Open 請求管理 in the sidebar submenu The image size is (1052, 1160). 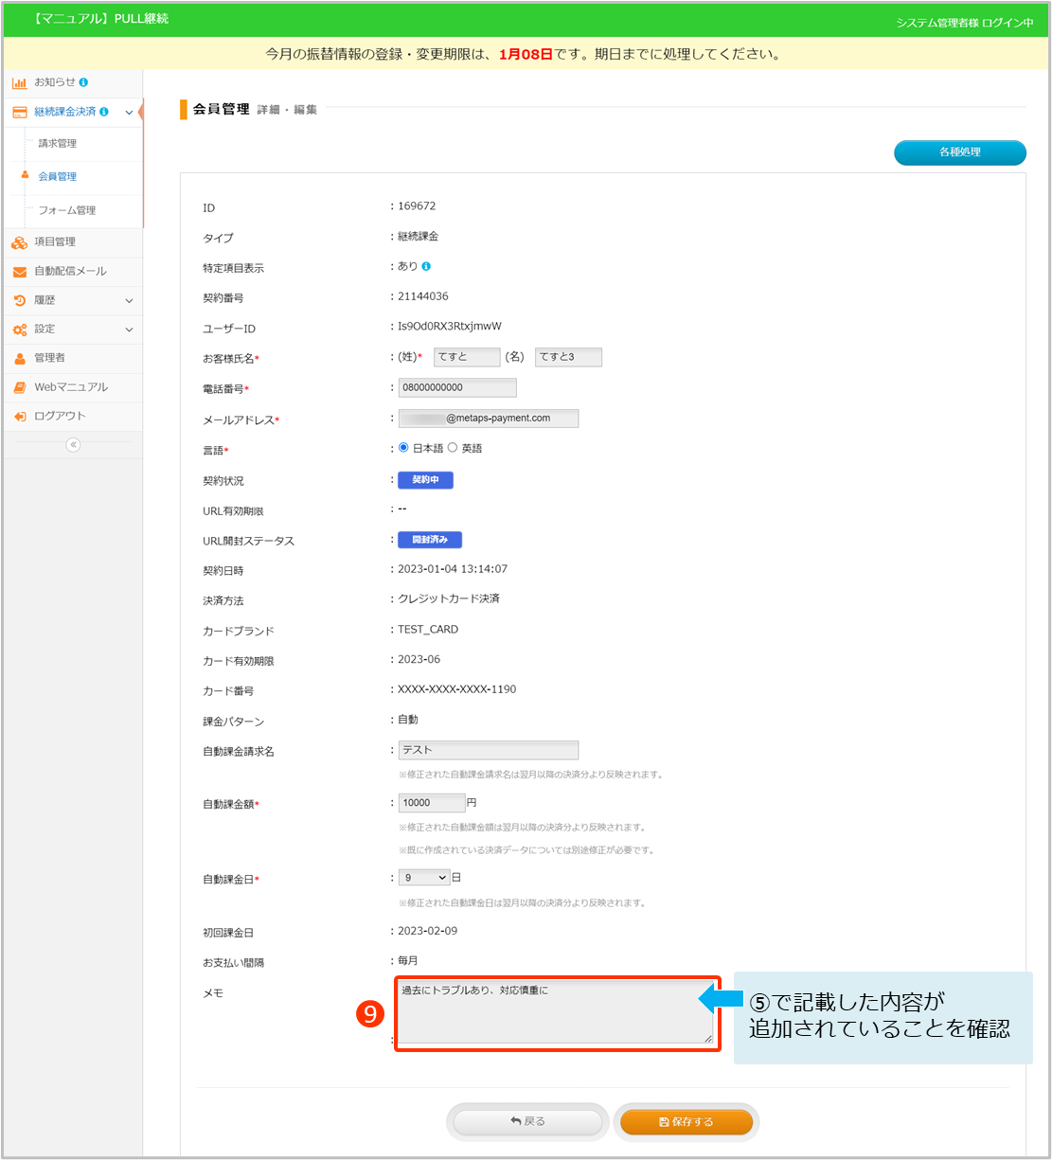[x=58, y=144]
